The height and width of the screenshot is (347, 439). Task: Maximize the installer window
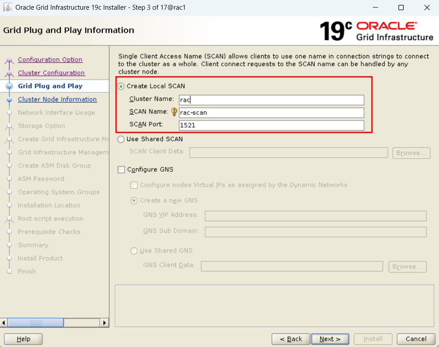pos(401,8)
